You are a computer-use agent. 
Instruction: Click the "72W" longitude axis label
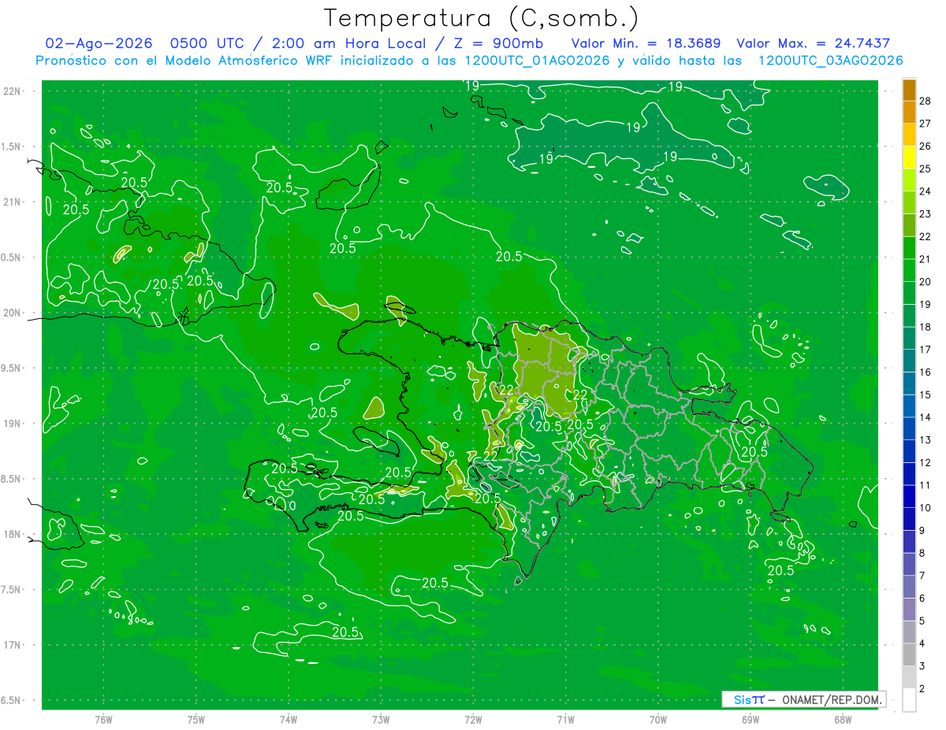point(473,719)
